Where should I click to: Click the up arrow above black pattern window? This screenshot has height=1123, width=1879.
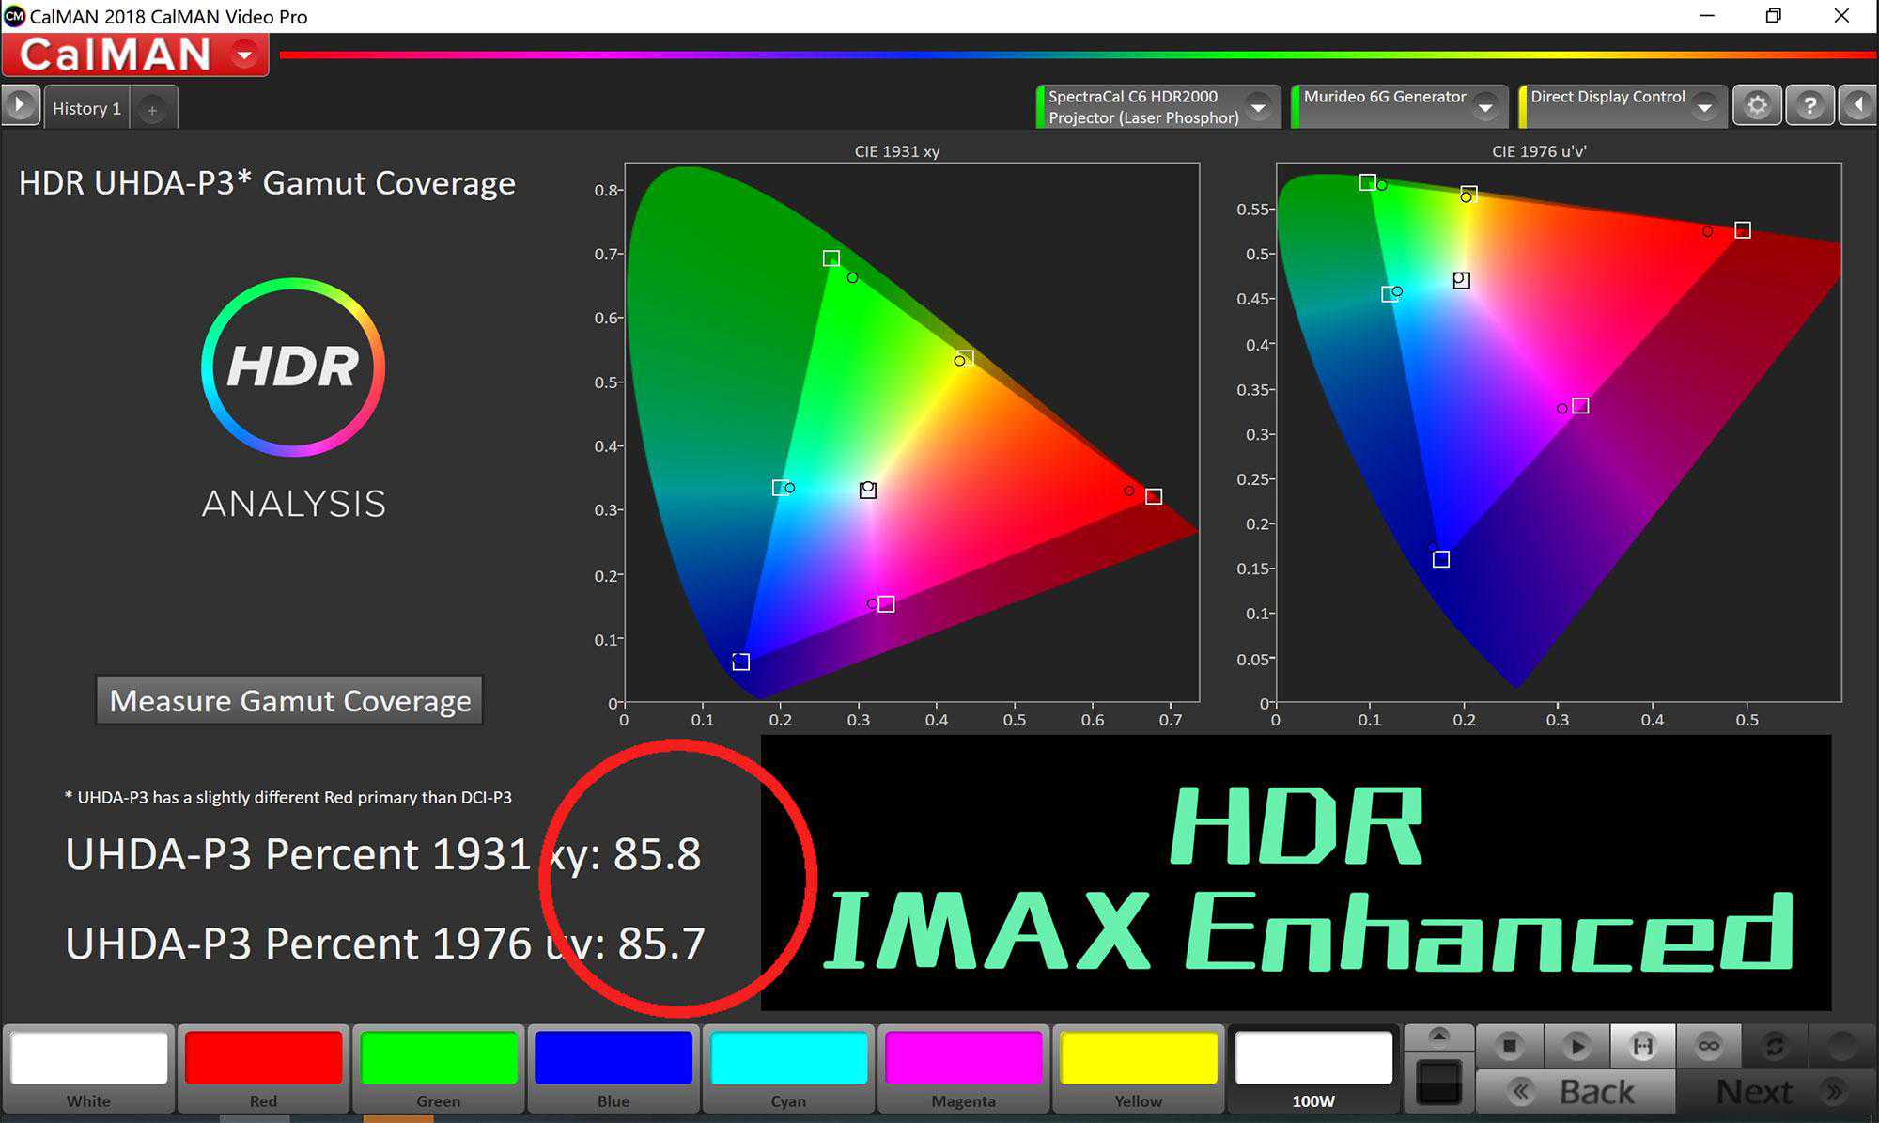click(1438, 1037)
